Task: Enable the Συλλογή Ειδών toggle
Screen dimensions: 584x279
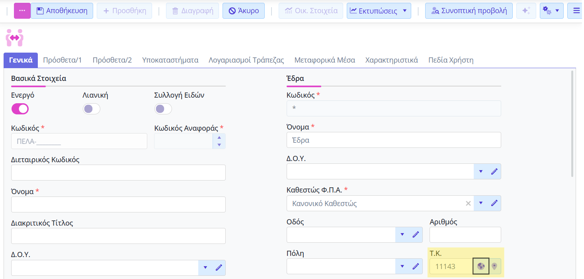Action: tap(163, 109)
